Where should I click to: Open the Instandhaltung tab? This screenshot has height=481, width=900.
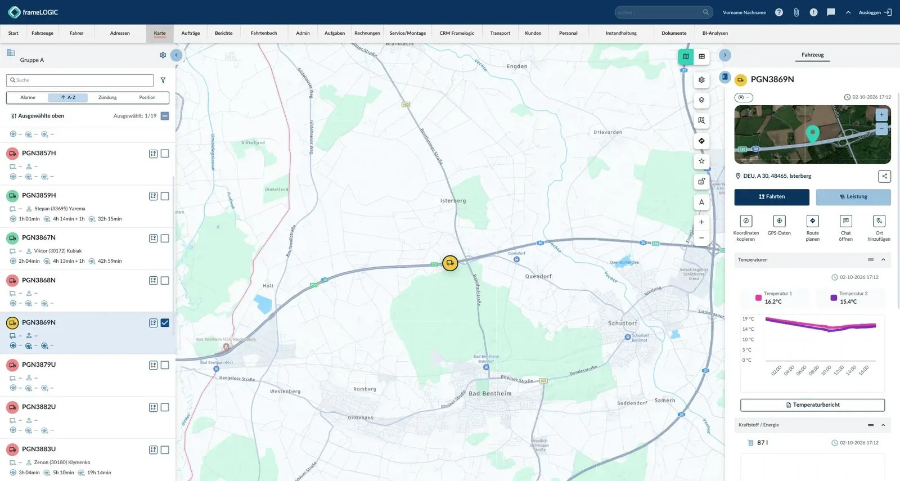(x=621, y=33)
